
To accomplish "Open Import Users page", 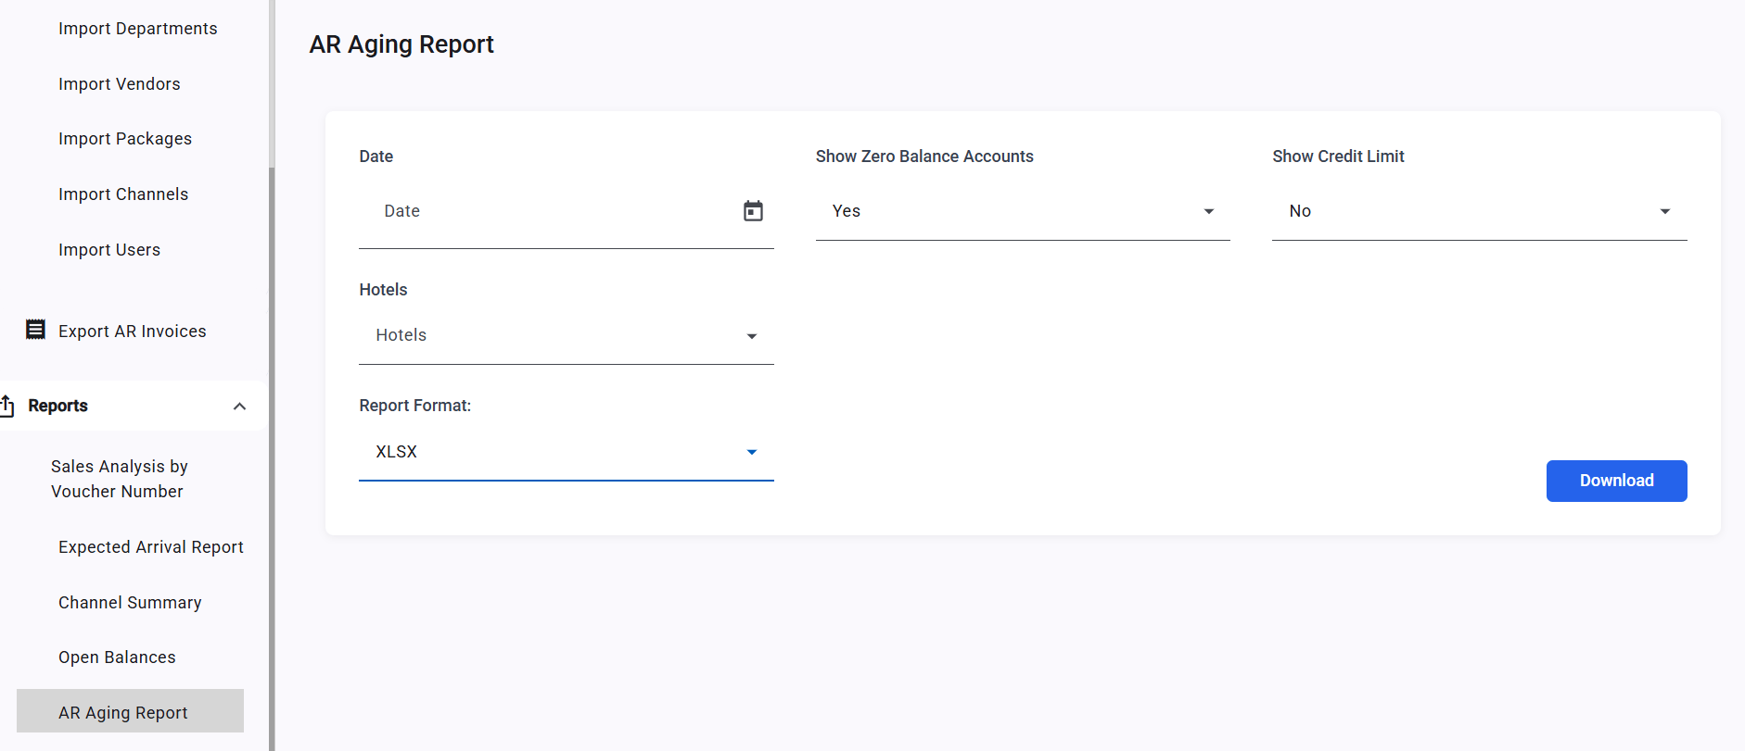I will 109,250.
